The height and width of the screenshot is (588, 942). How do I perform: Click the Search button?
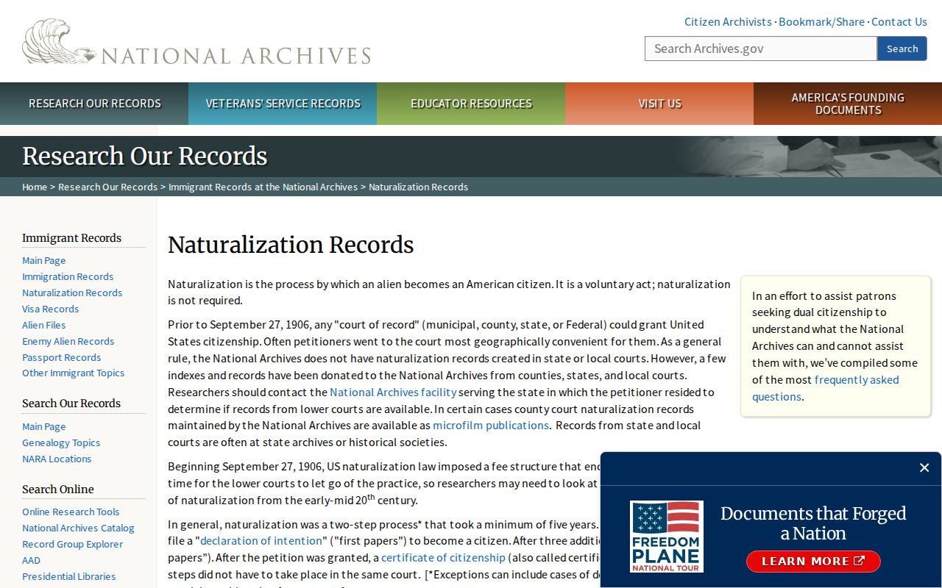pyautogui.click(x=902, y=49)
